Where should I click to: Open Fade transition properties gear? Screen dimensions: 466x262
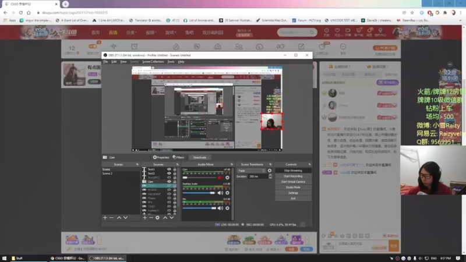point(270,171)
